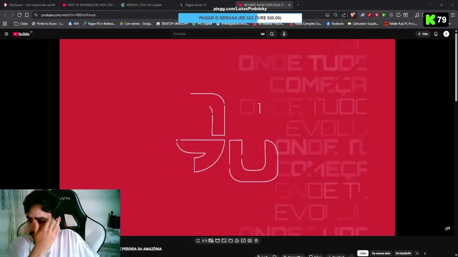Toggle the loop icon in the player toolbar
The image size is (458, 257).
click(198, 241)
